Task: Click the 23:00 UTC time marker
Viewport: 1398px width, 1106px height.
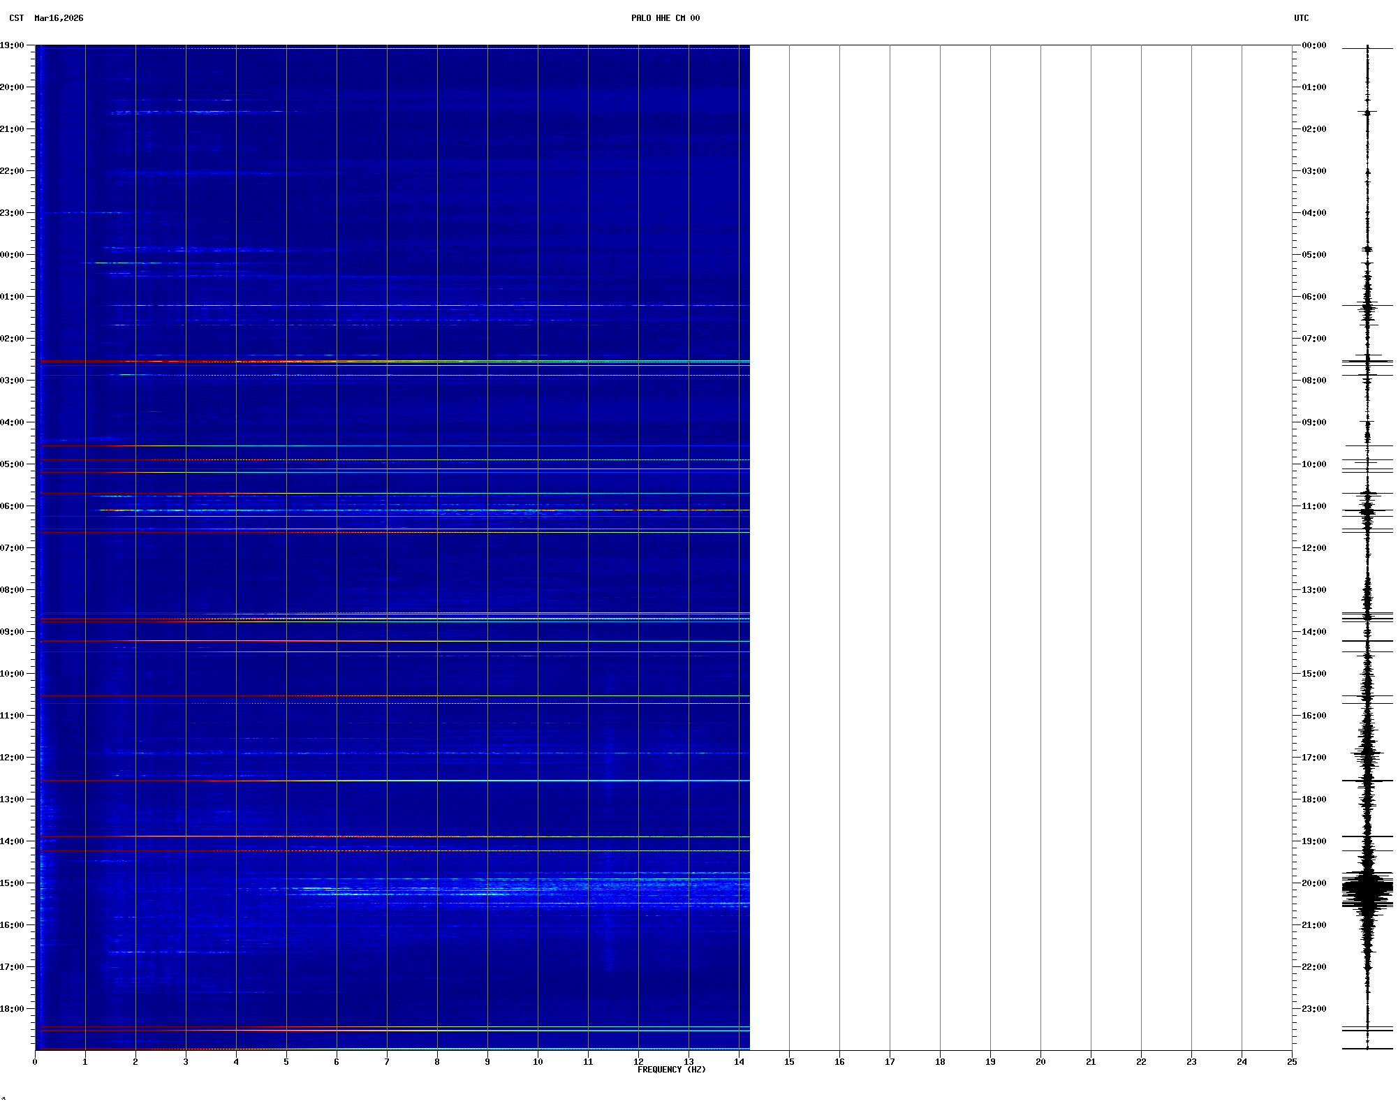Action: [1314, 1009]
